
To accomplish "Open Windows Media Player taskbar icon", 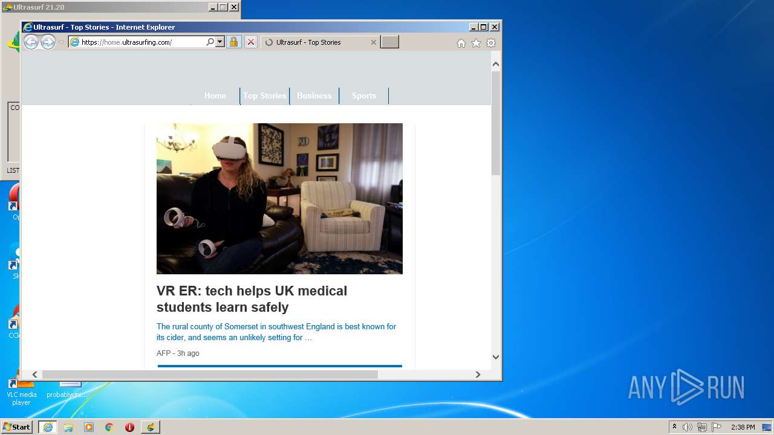I will 89,427.
